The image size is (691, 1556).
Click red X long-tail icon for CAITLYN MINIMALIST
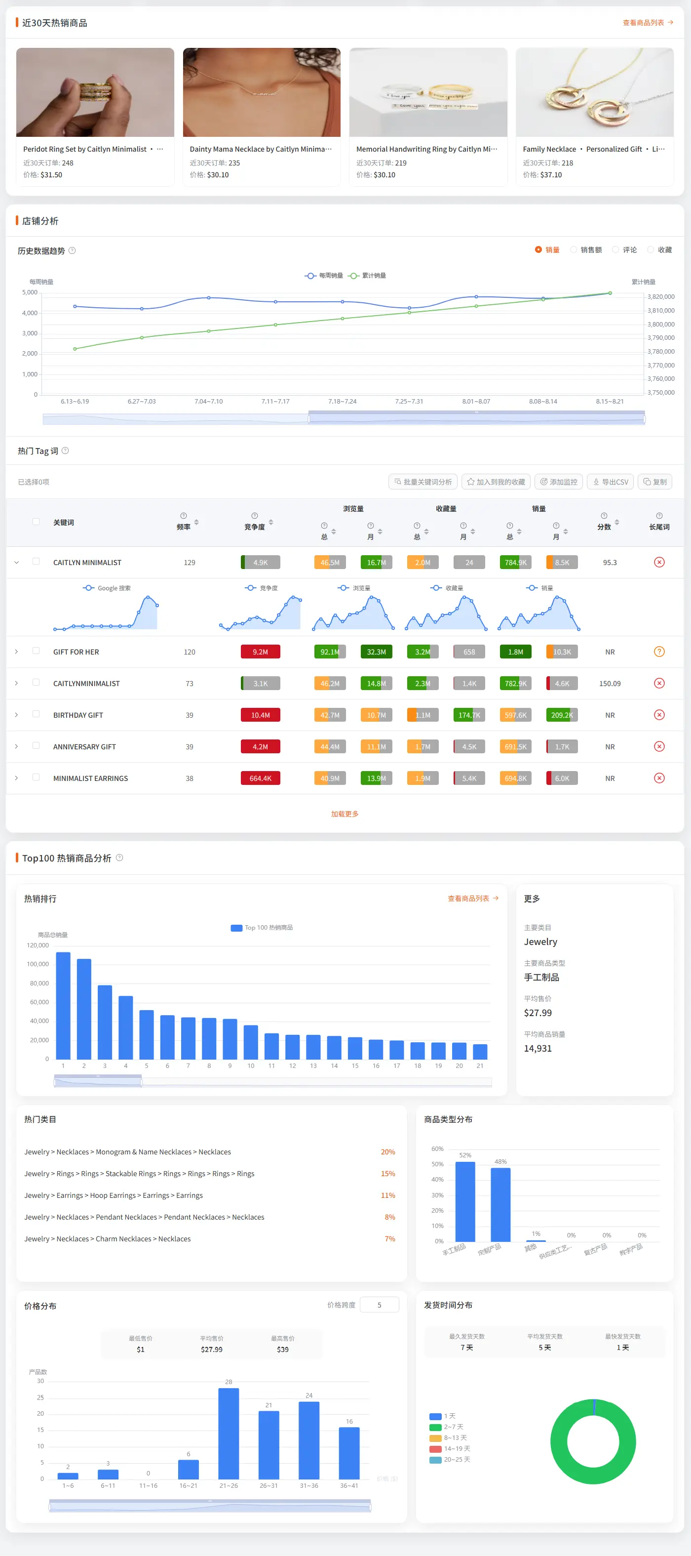[x=659, y=562]
